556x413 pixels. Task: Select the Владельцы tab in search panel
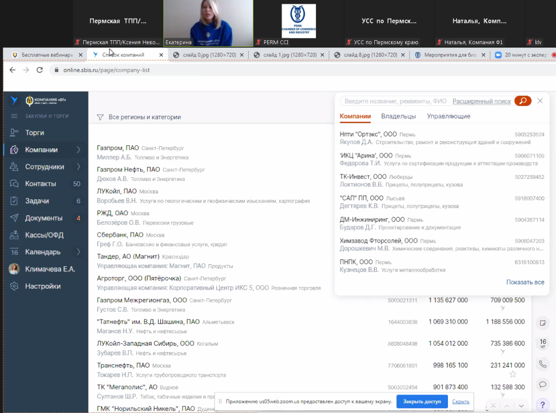click(399, 116)
